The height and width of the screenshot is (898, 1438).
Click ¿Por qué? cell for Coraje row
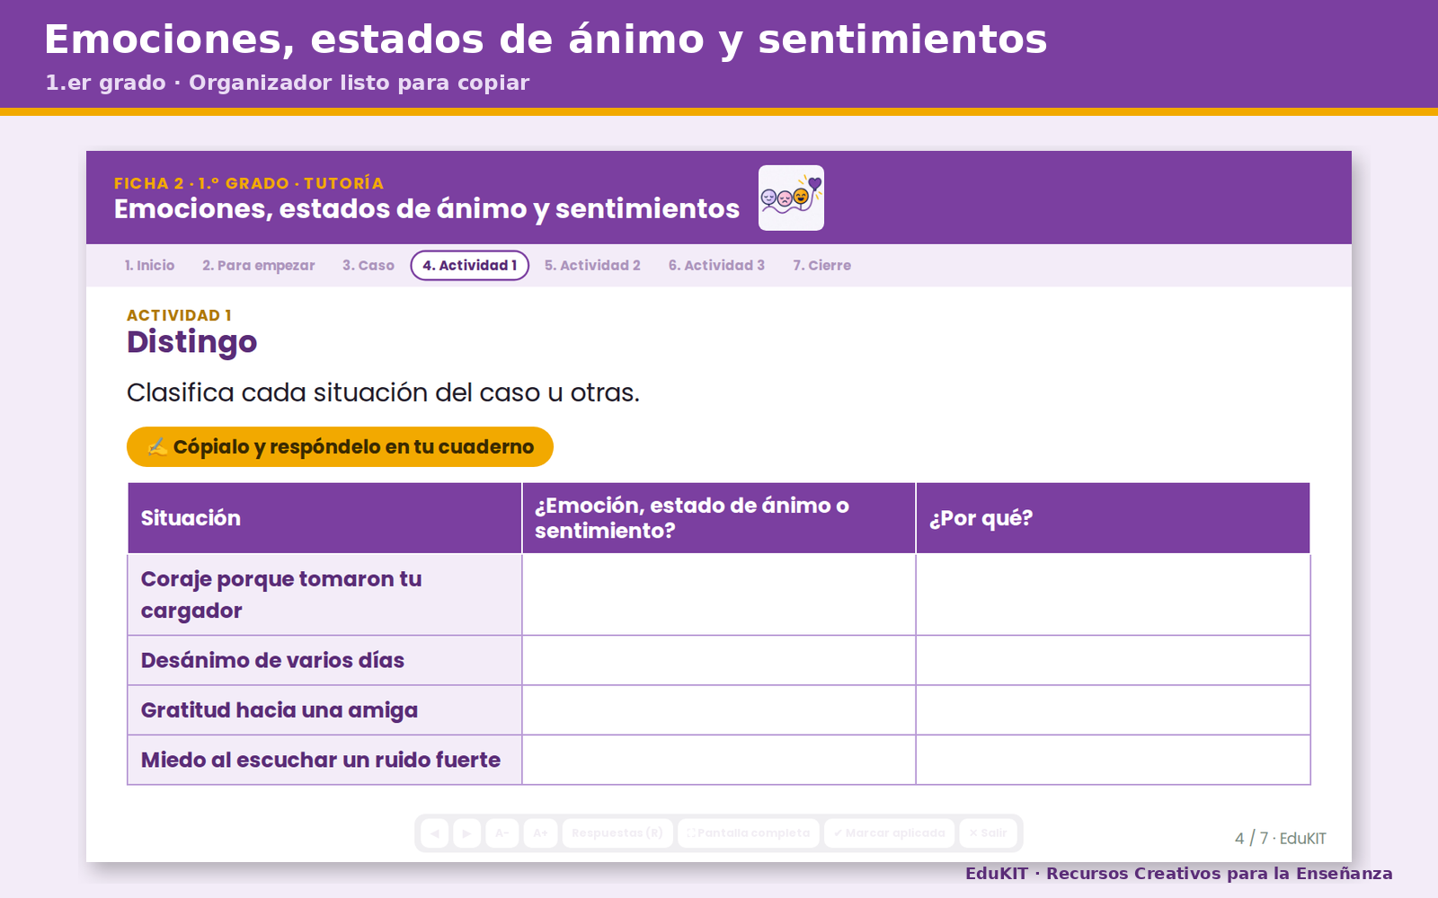[1113, 594]
